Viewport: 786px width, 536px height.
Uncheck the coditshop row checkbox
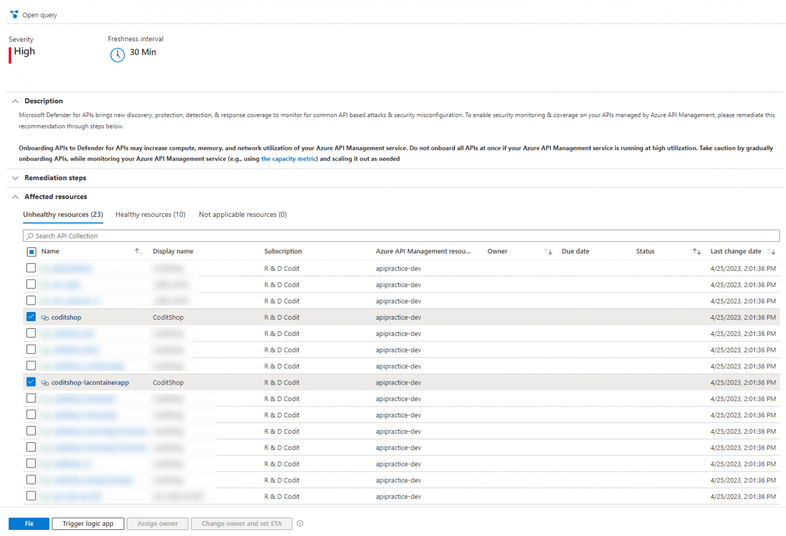pos(31,317)
